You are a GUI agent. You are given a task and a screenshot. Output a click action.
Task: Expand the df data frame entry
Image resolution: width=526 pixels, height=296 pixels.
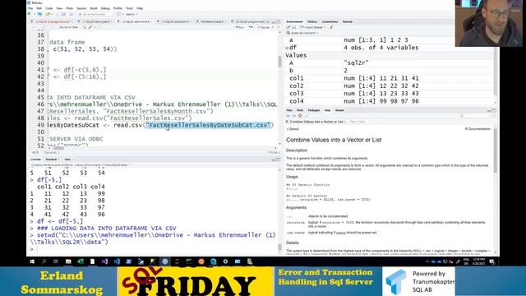pos(287,48)
